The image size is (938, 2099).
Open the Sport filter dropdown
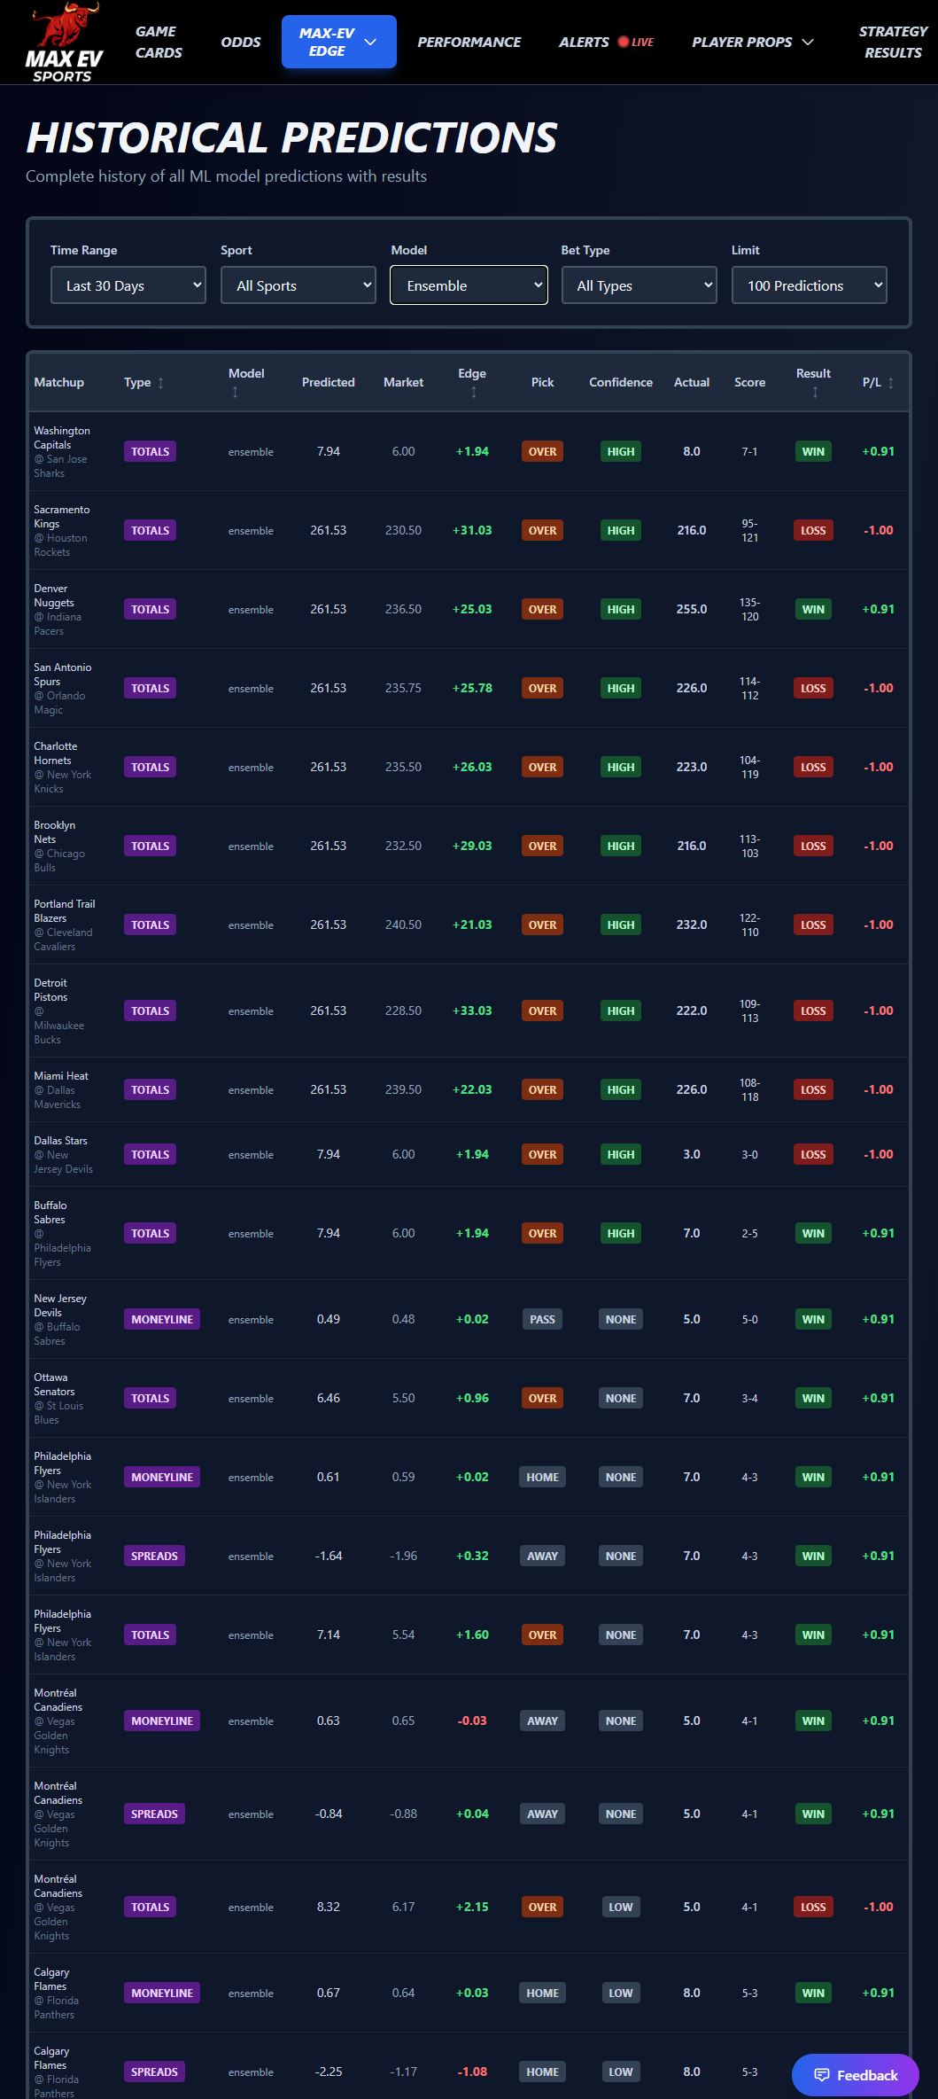click(x=298, y=285)
